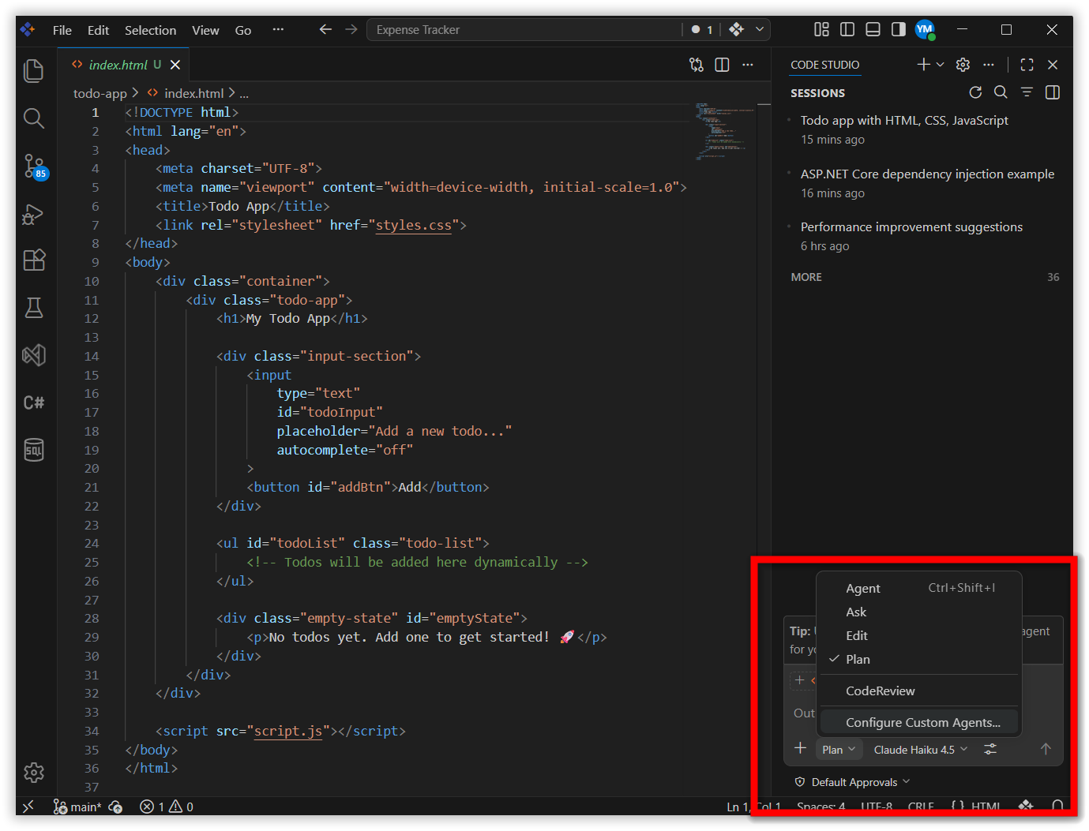Open the YM account avatar
The height and width of the screenshot is (831, 1089).
pyautogui.click(x=925, y=29)
